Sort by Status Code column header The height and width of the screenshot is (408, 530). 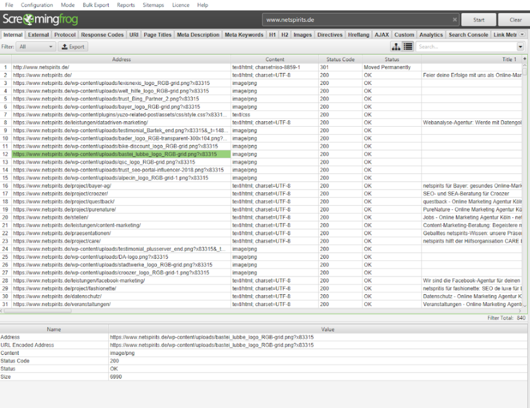340,59
